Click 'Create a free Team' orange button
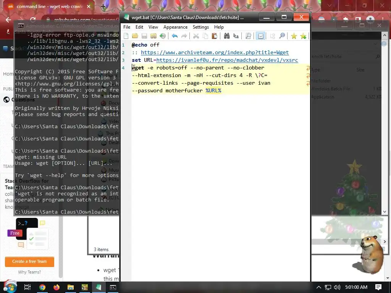Viewport: 391px width, 293px height. point(29,261)
